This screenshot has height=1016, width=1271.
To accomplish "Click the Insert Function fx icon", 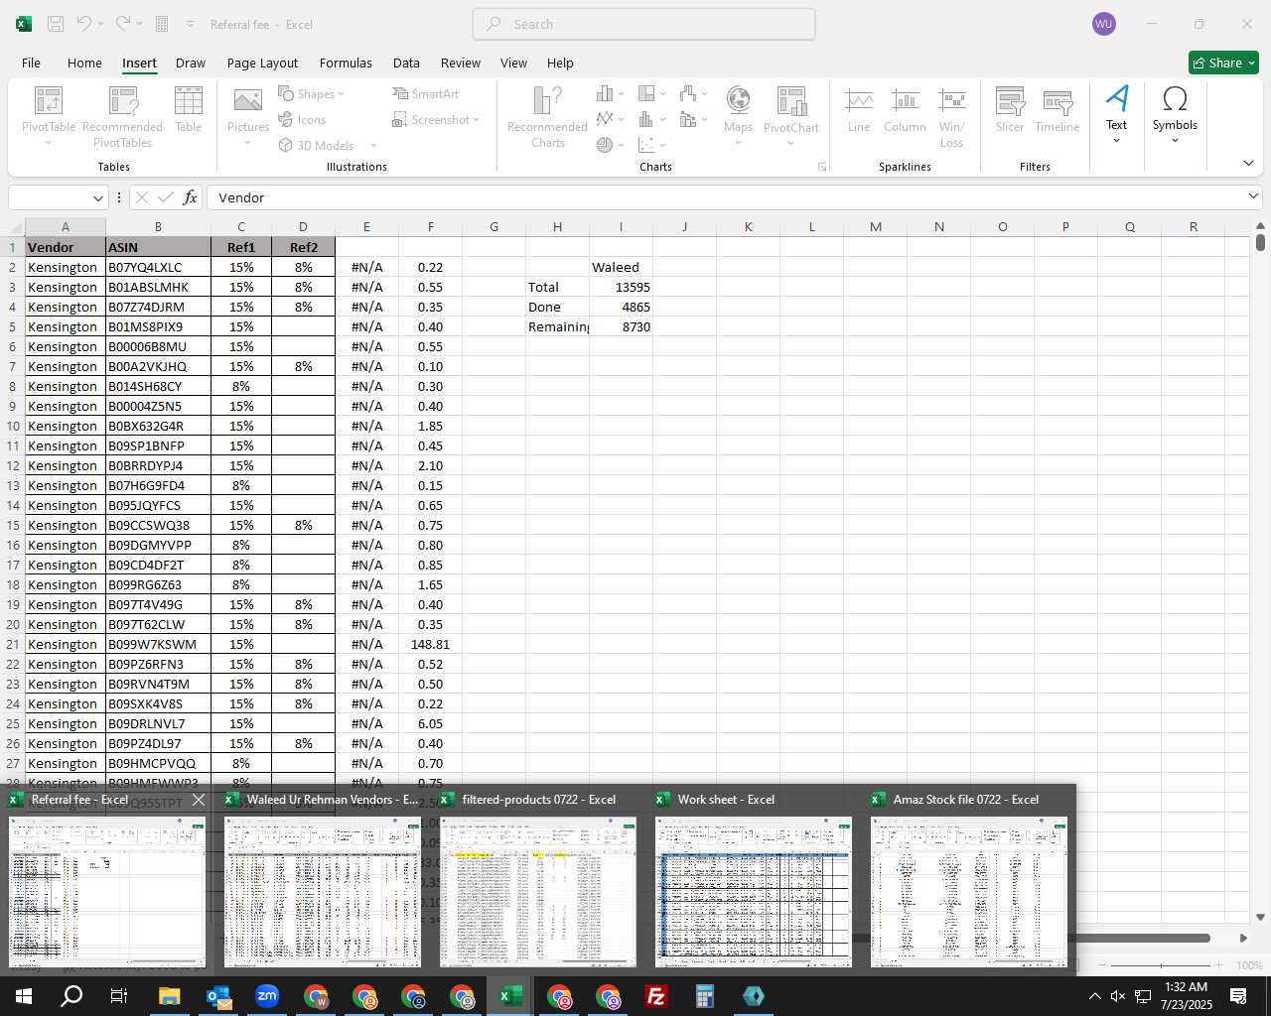I will [x=190, y=197].
